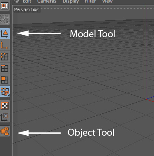Activate the Axis mode tool
Image resolution: width=154 pixels, height=156 pixels.
click(x=5, y=45)
